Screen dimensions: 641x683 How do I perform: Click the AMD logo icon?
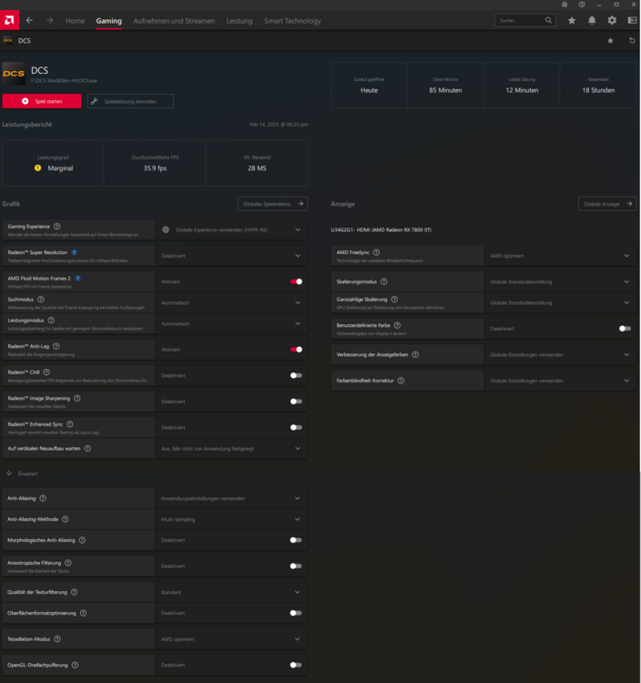pos(10,20)
